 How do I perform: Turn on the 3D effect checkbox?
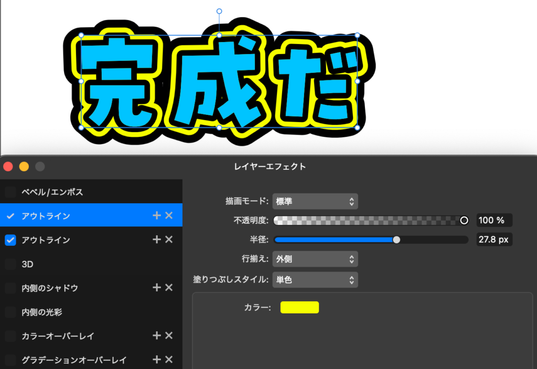(10, 264)
